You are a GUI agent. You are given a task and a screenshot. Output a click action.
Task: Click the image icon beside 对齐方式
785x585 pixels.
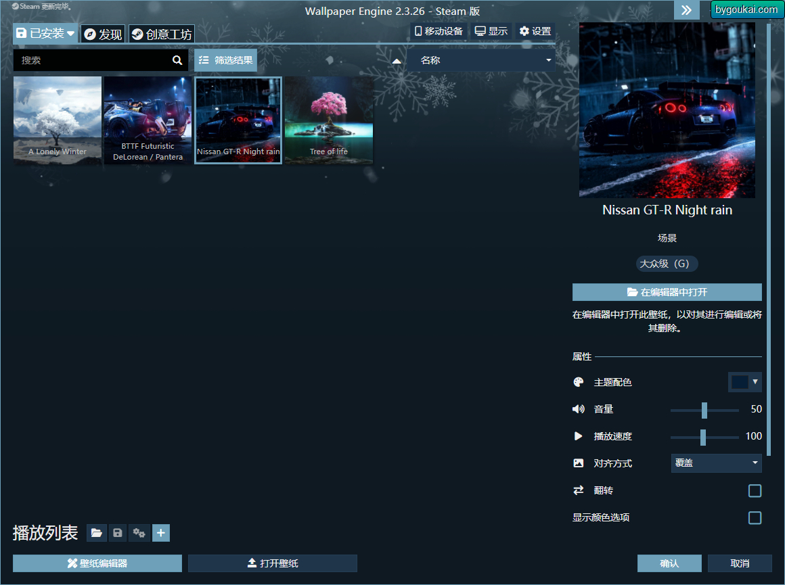[578, 463]
